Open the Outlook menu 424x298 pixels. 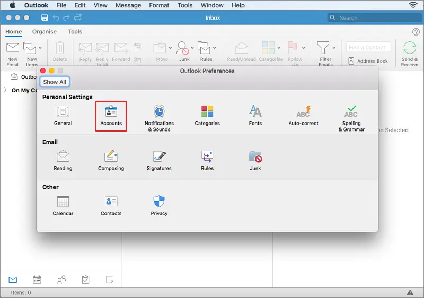pos(36,5)
